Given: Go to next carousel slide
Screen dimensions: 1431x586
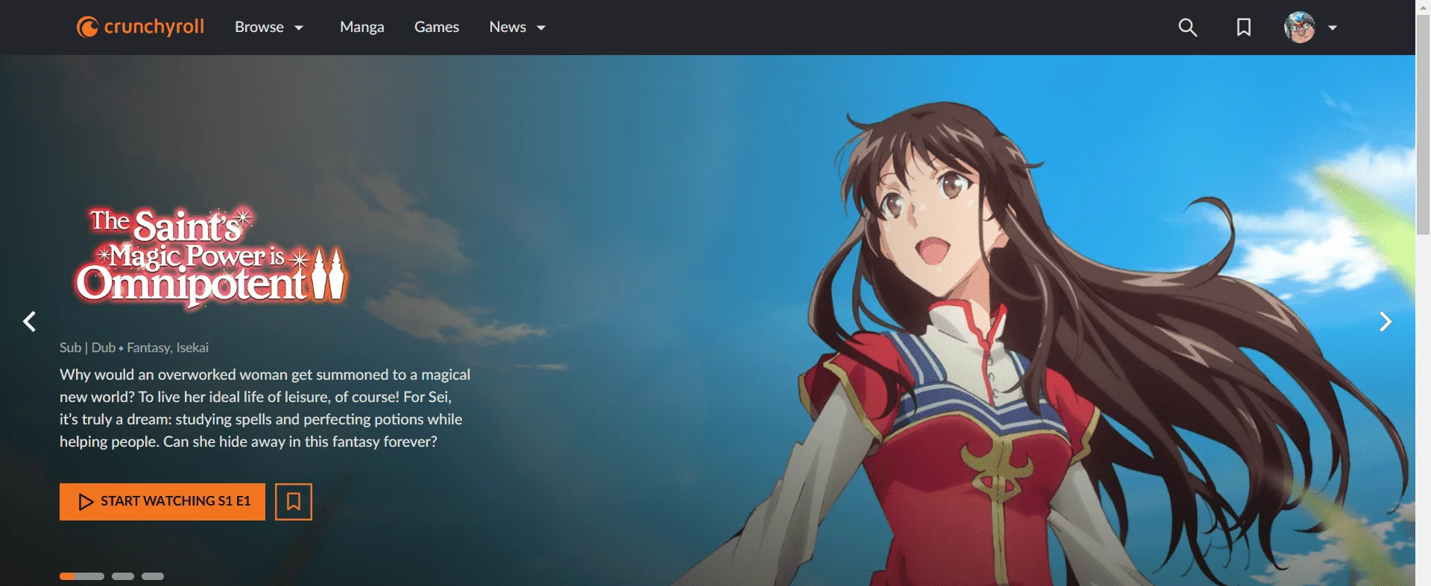Looking at the screenshot, I should pyautogui.click(x=1385, y=322).
